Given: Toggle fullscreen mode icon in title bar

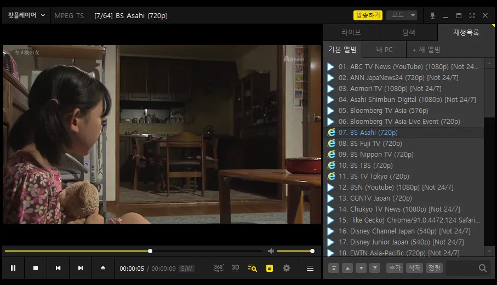Looking at the screenshot, I should [472, 15].
